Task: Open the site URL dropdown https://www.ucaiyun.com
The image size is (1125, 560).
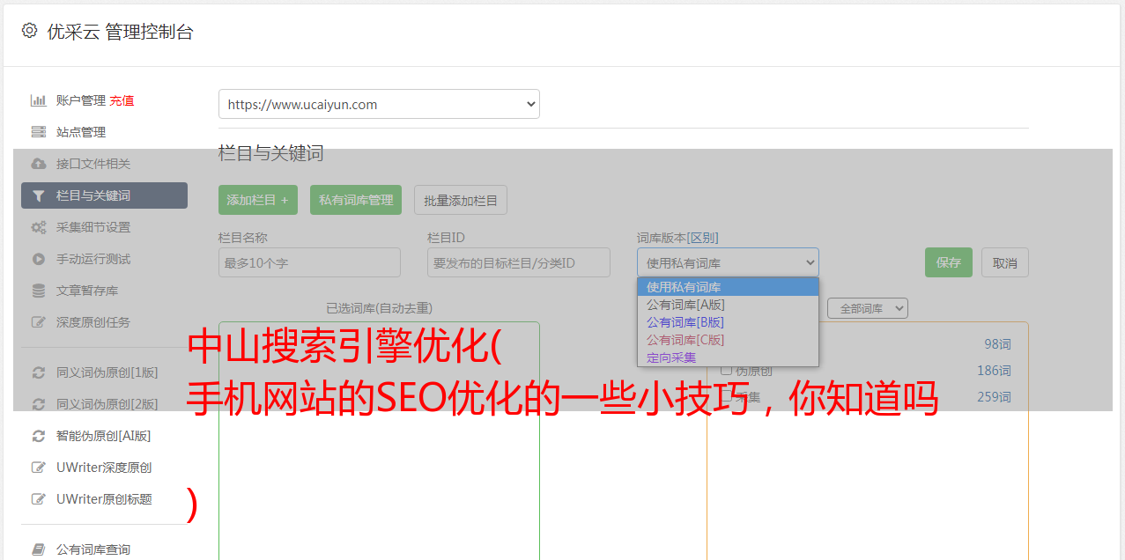Action: tap(379, 104)
